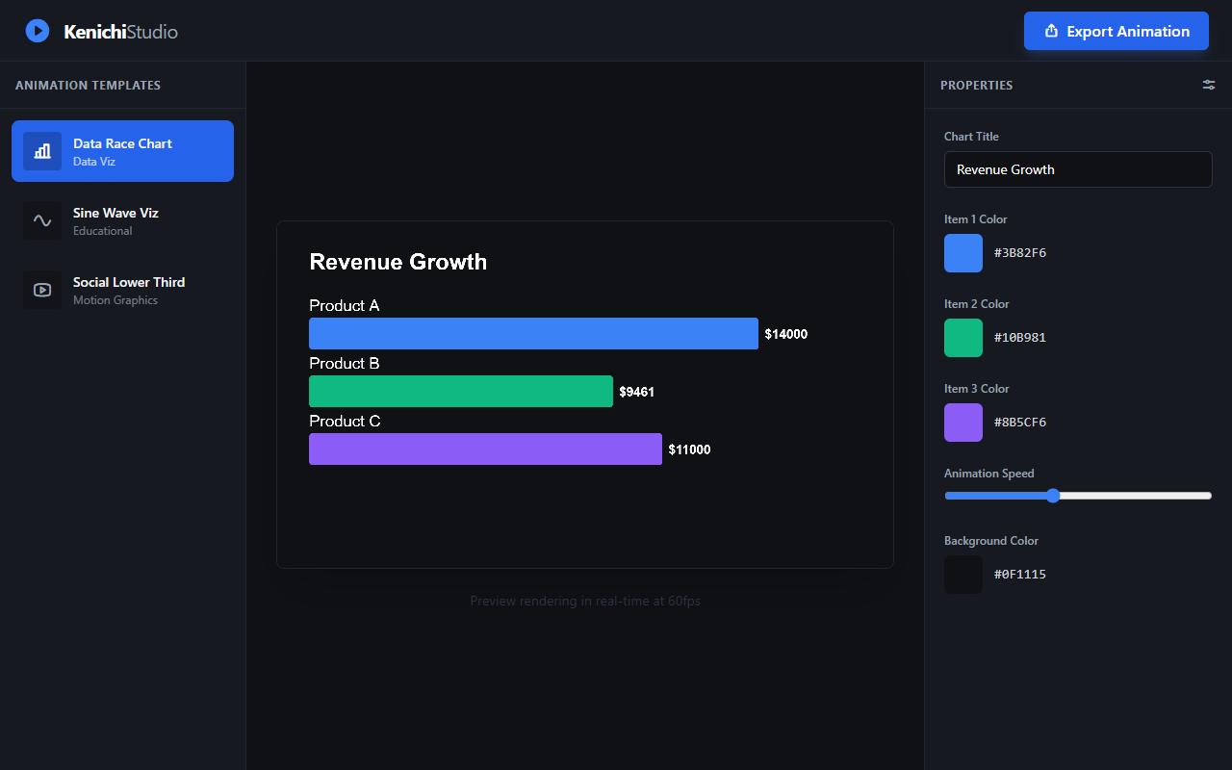Select the Data Race Chart template
Viewport: 1232px width, 770px height.
[x=122, y=151]
